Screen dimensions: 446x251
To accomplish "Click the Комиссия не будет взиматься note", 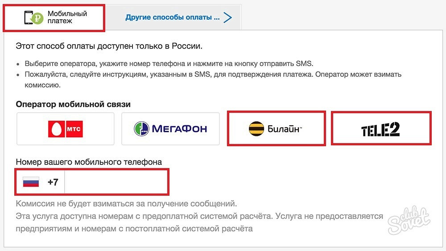I will (x=126, y=204).
